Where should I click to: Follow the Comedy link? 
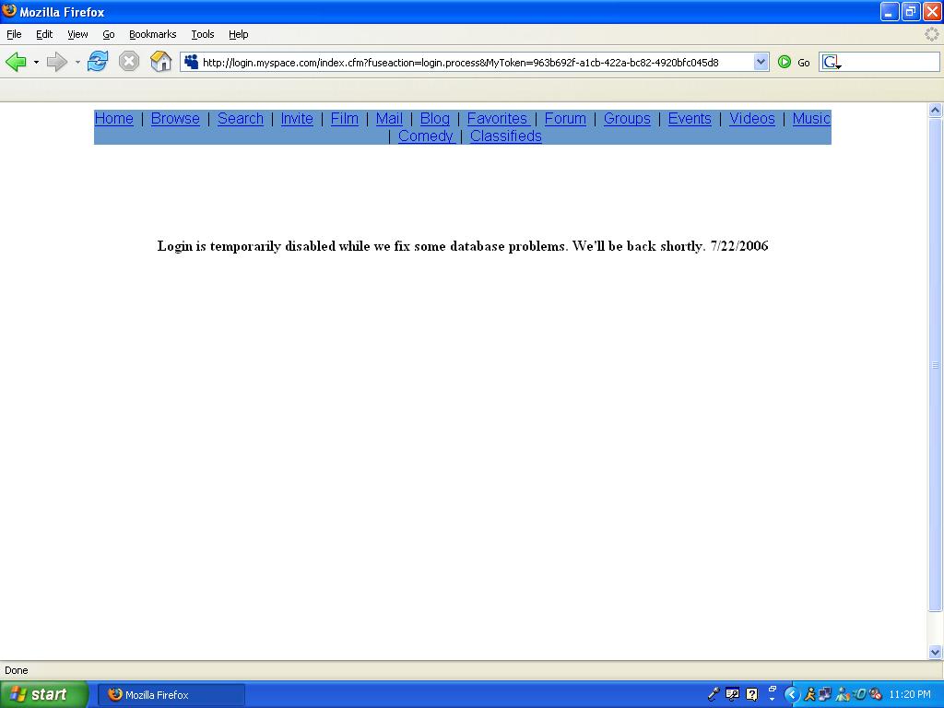(426, 136)
